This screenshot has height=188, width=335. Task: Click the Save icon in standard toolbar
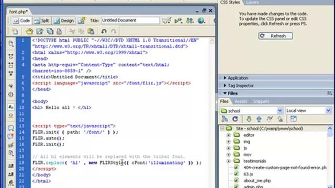click(40, 31)
